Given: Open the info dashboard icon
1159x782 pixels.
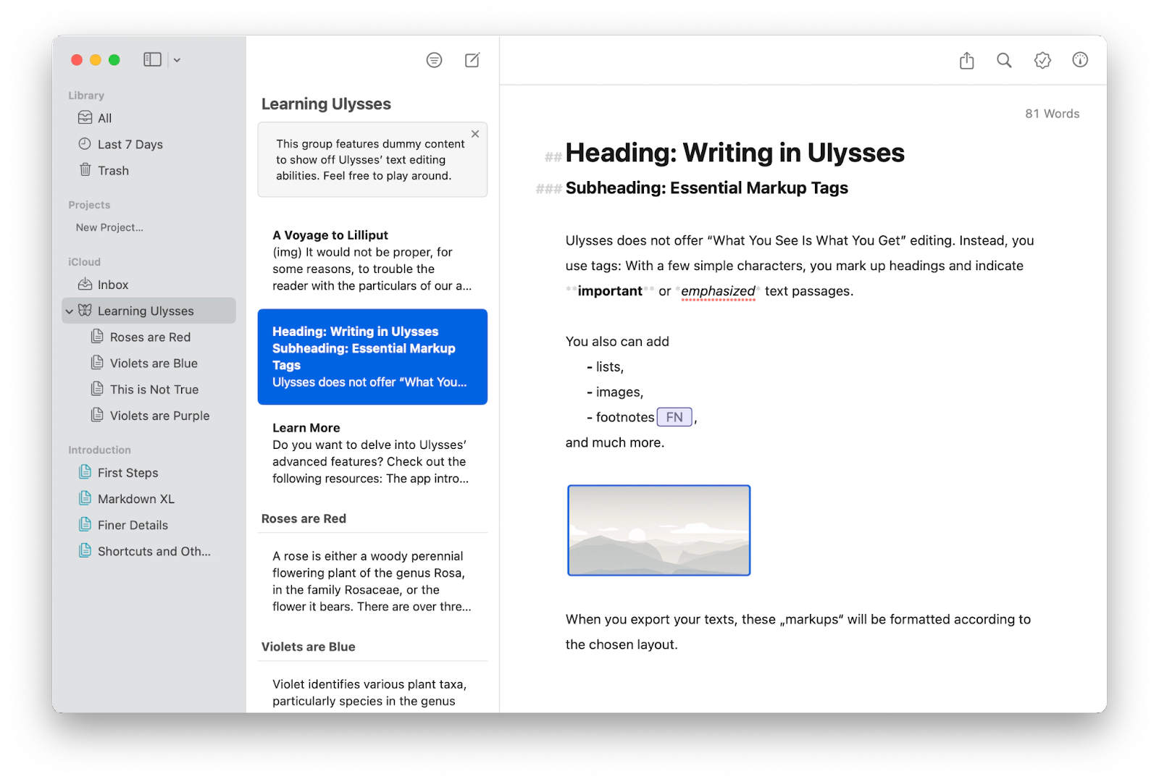Looking at the screenshot, I should click(1080, 60).
